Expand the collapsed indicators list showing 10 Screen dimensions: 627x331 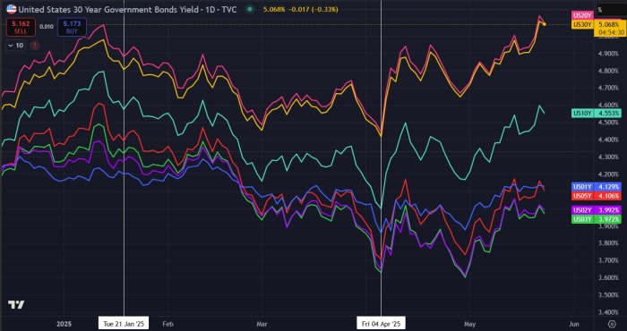[x=15, y=46]
